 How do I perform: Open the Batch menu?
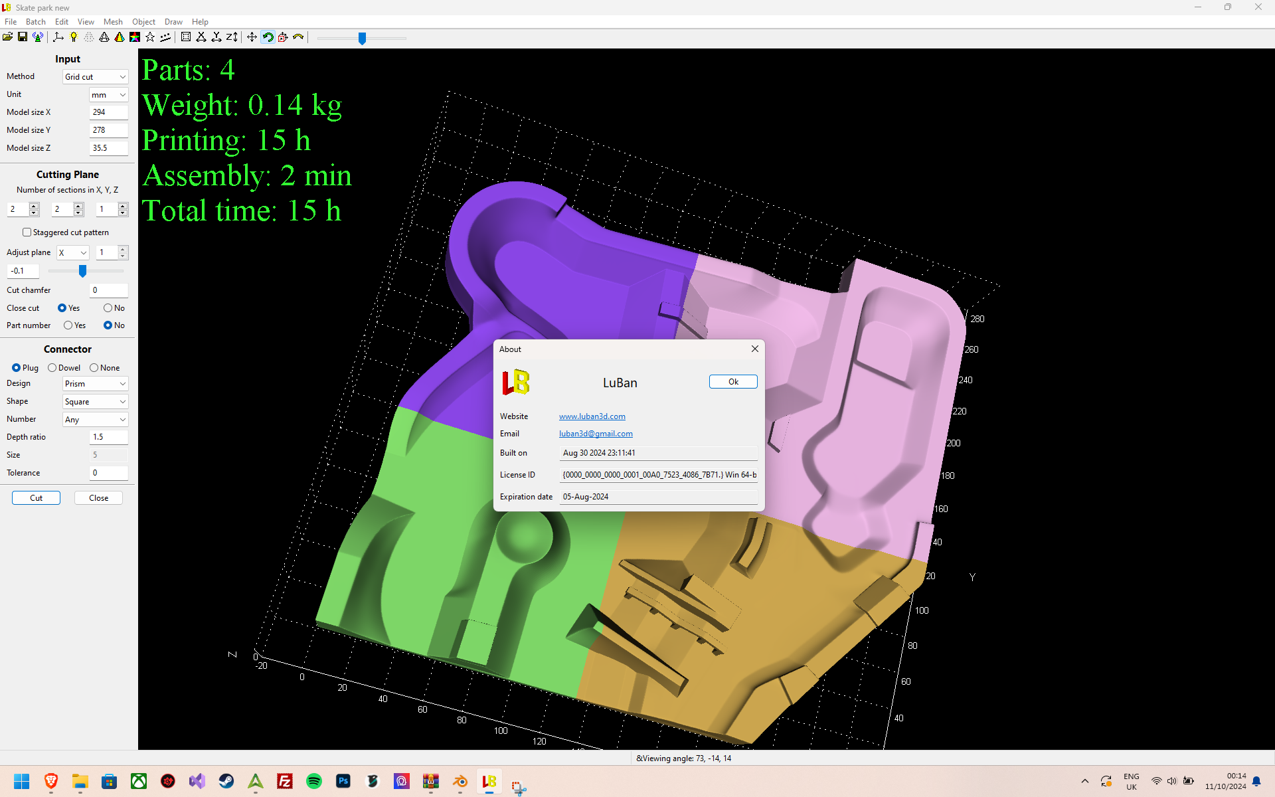pyautogui.click(x=35, y=21)
